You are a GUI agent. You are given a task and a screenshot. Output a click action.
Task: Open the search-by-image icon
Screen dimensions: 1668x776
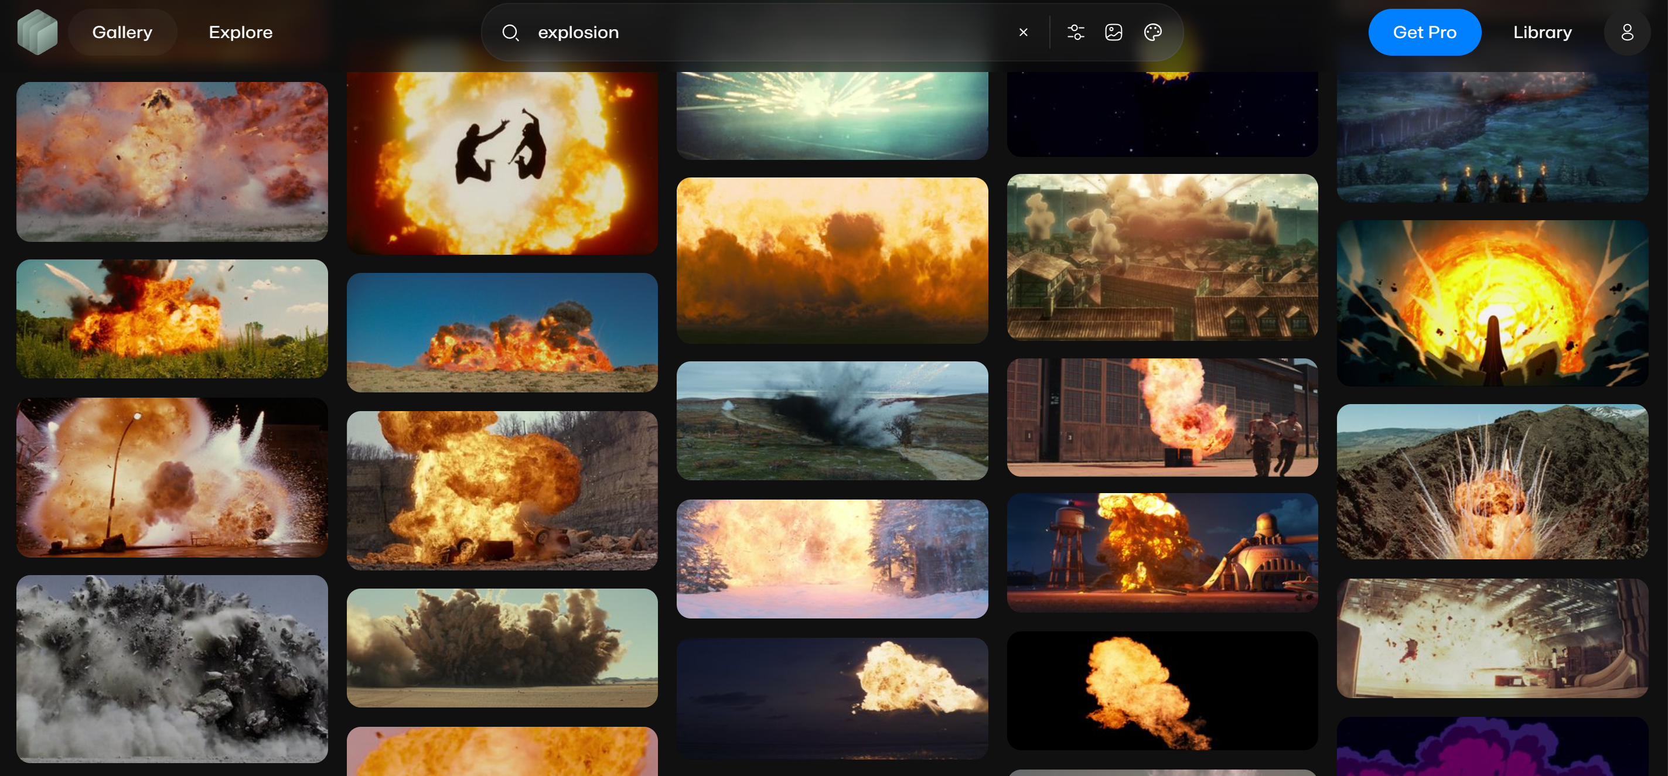[x=1113, y=32]
